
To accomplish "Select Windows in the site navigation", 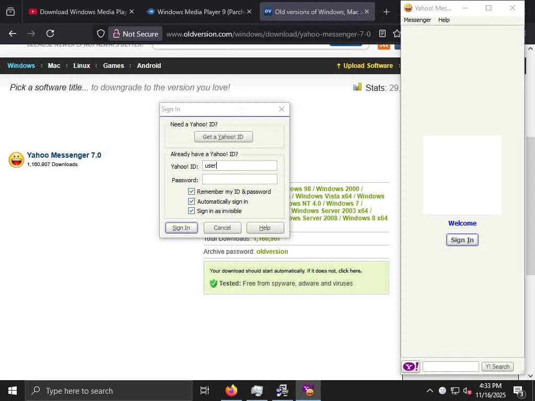I will coord(21,65).
